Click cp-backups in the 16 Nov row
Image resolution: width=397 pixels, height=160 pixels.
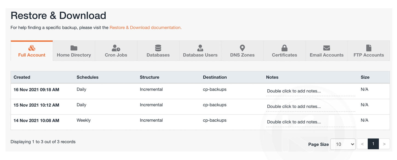(x=215, y=89)
